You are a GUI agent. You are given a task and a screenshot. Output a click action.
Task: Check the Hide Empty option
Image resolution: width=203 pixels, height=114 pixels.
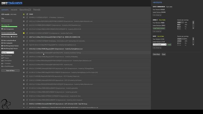[2, 37]
